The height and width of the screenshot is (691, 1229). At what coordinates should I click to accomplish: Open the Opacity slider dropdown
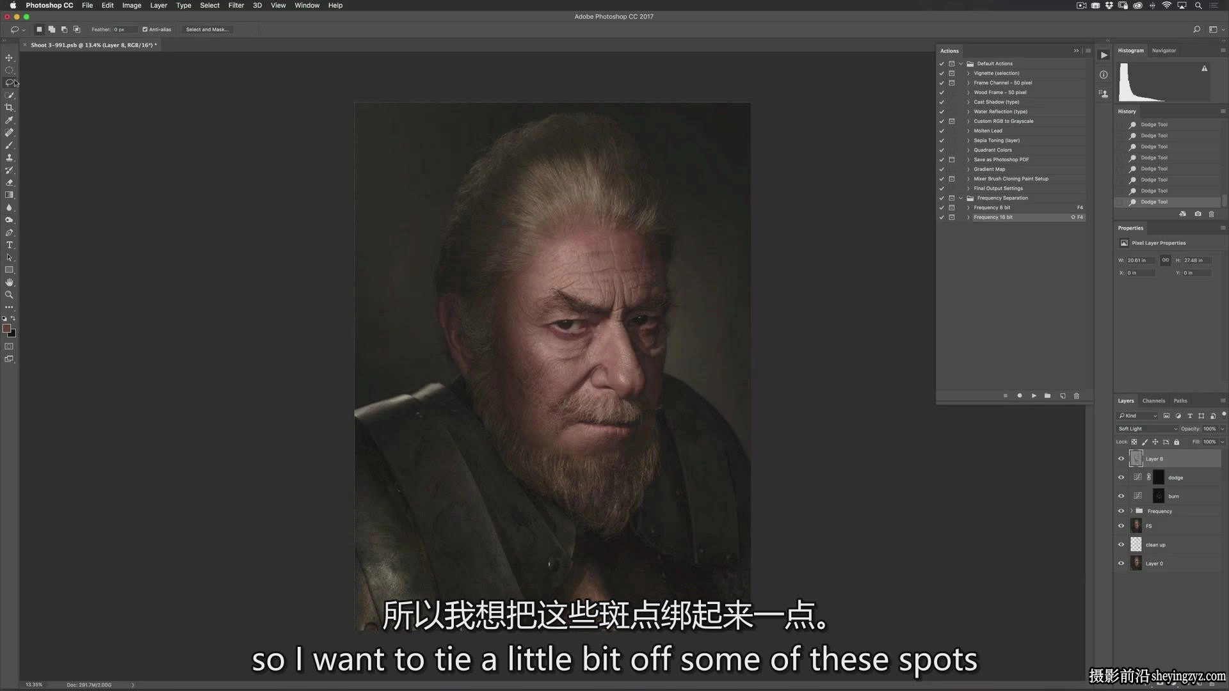[x=1222, y=429]
